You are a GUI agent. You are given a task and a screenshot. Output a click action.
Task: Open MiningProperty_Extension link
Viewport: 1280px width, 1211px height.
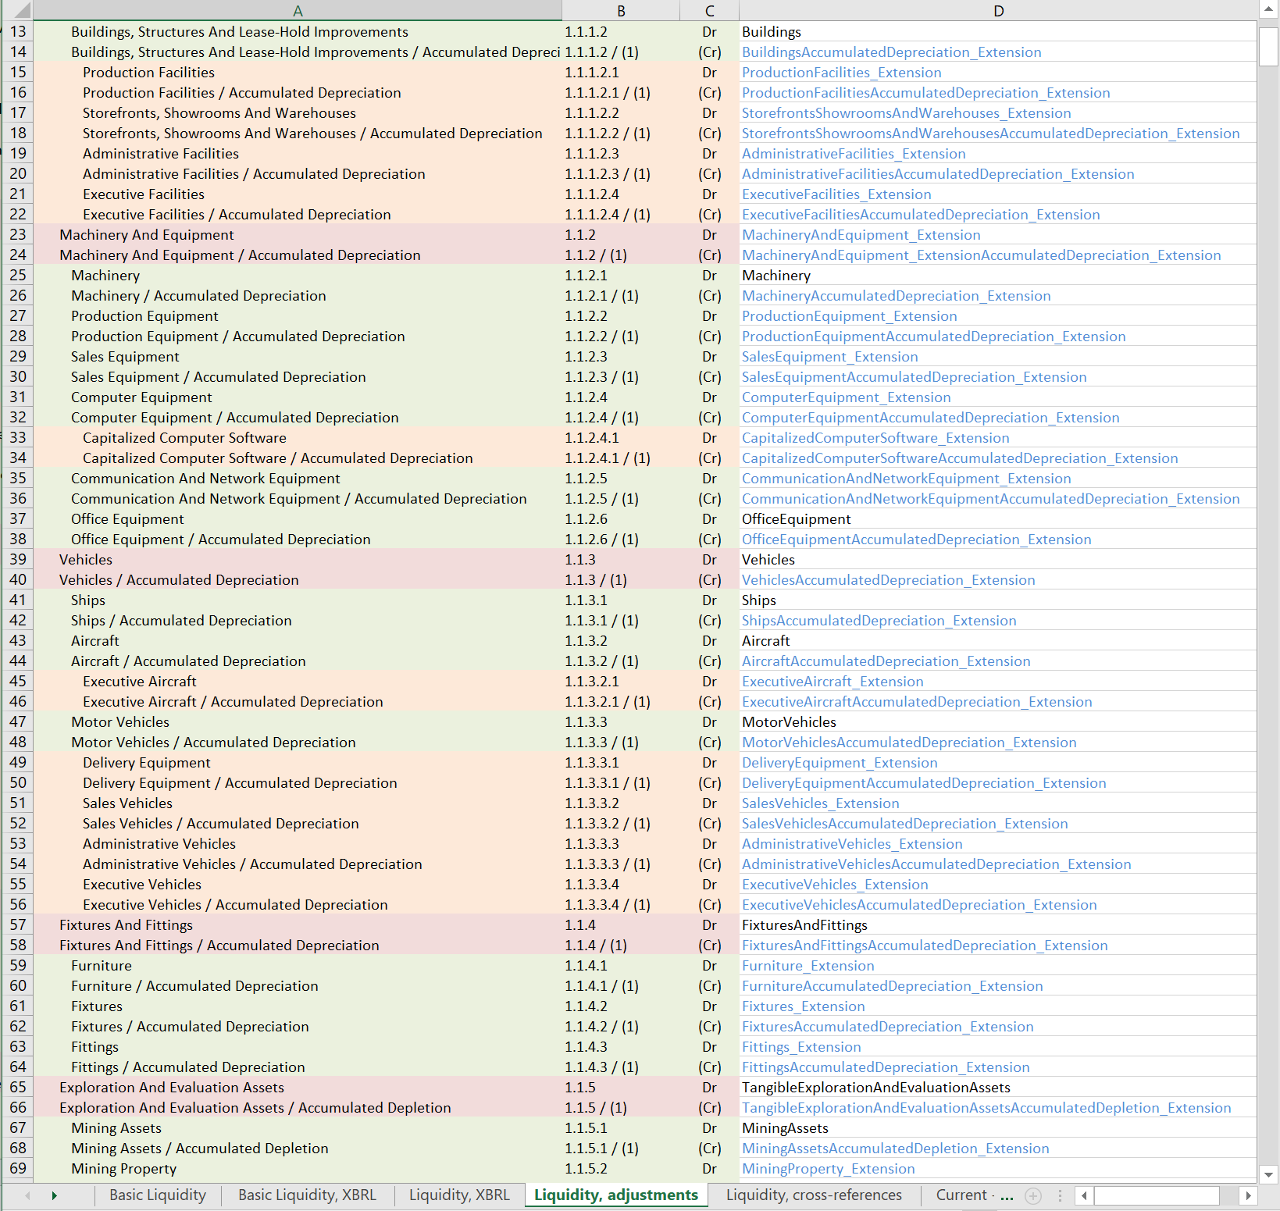[828, 1168]
